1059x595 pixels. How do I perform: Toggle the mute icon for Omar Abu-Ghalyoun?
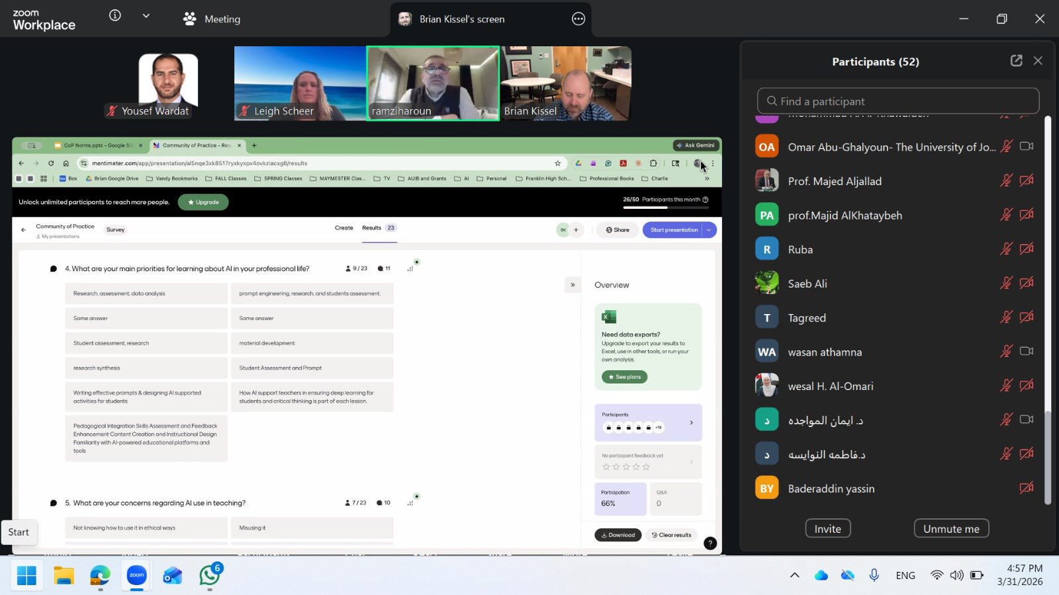(x=1006, y=147)
